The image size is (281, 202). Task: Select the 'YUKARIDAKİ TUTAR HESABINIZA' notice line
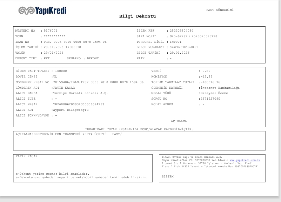coord(139,129)
